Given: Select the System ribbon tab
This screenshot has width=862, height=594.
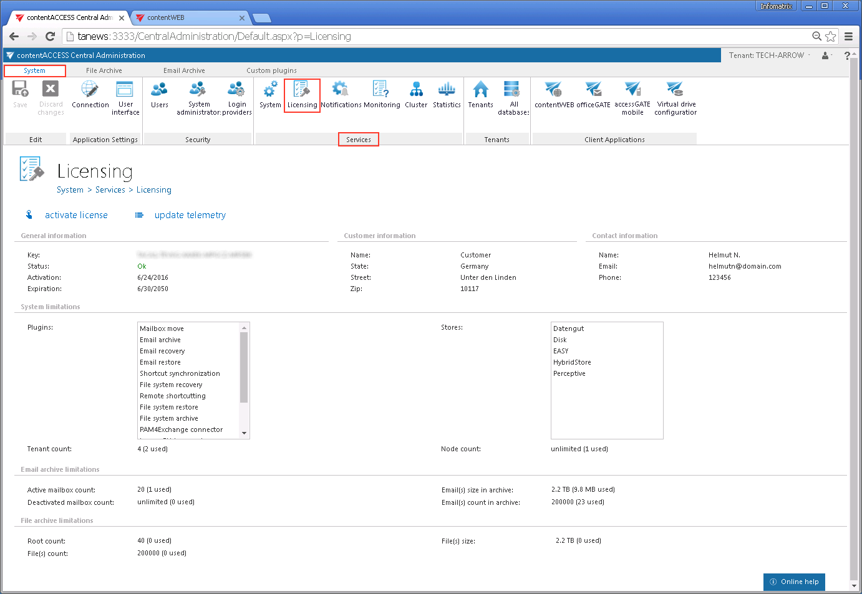Looking at the screenshot, I should (x=34, y=70).
